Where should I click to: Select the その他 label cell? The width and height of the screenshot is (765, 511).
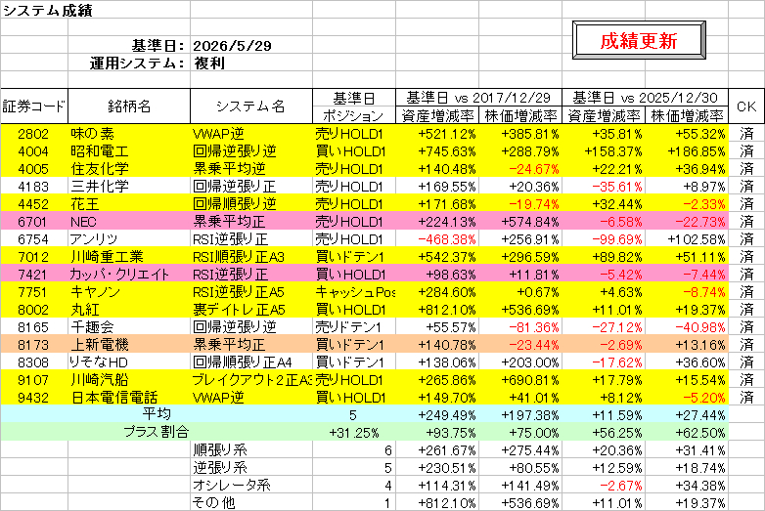point(251,502)
